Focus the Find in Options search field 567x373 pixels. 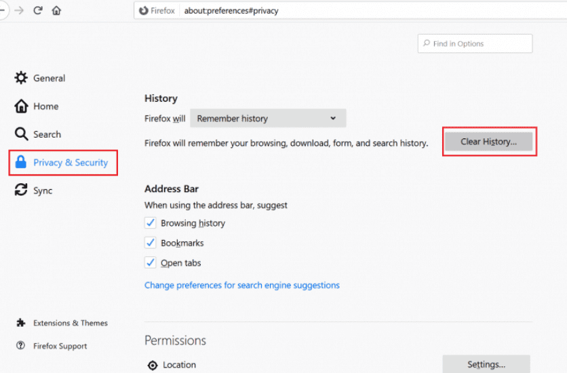click(475, 43)
